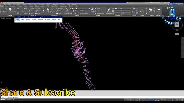The width and height of the screenshot is (184, 103).
Task: Activate the Mirror tool
Action: point(31,11)
